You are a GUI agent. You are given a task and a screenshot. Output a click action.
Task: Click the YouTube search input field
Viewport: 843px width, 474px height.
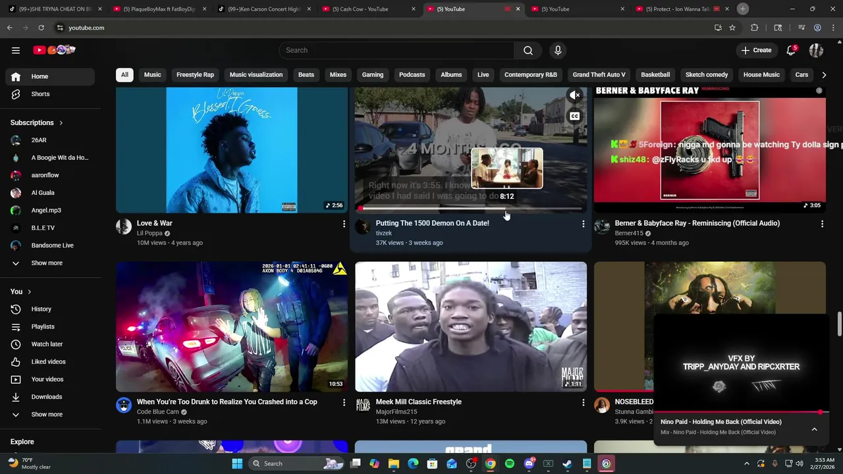396,50
